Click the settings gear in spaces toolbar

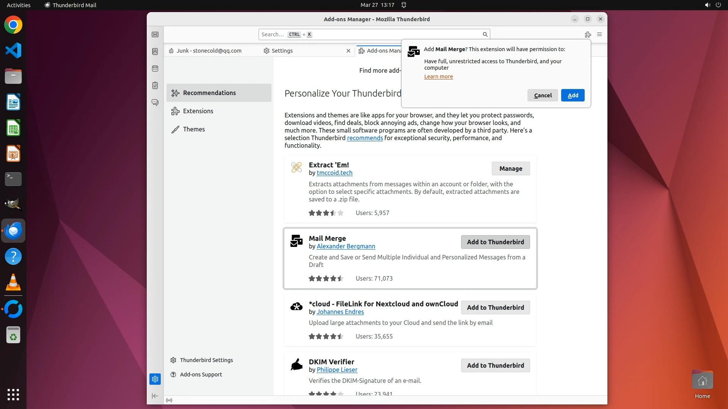click(155, 379)
